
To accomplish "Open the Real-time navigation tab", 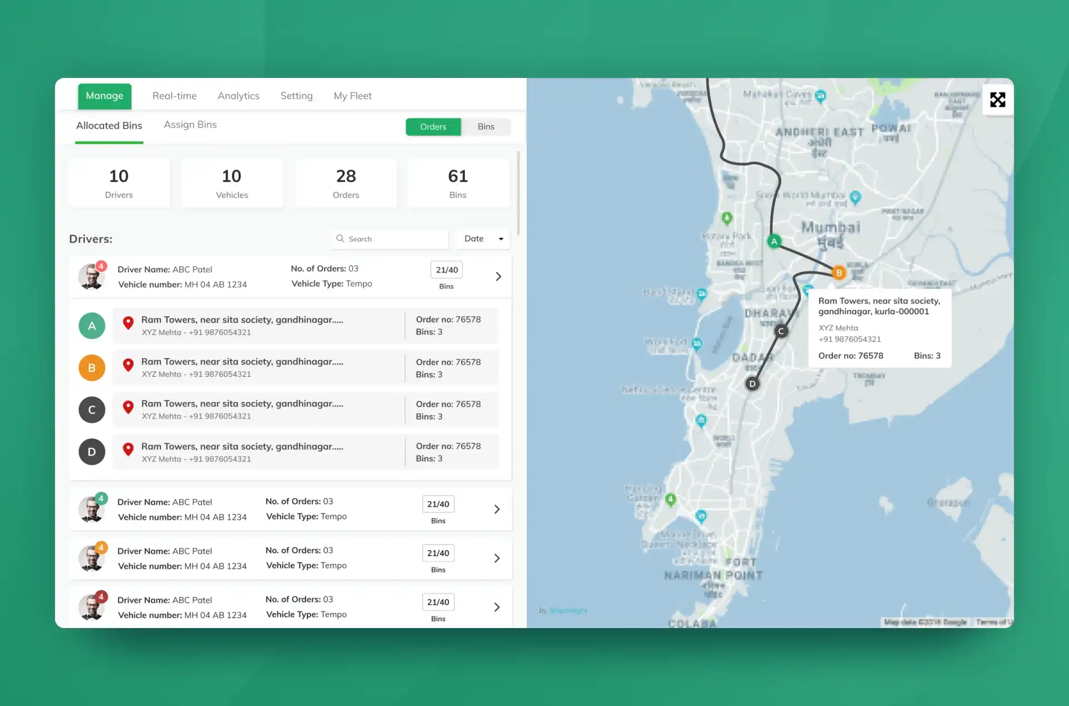I will [173, 95].
